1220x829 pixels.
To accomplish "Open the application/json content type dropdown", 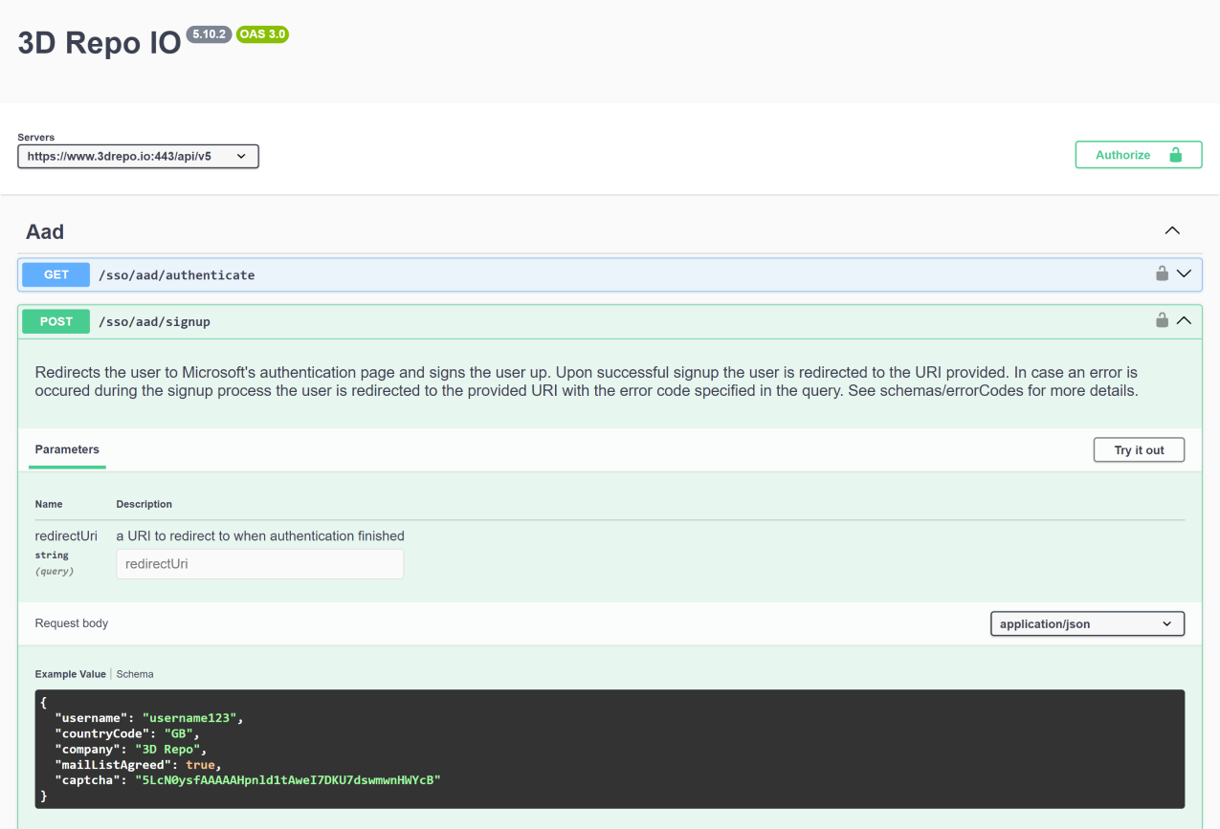I will click(1087, 623).
